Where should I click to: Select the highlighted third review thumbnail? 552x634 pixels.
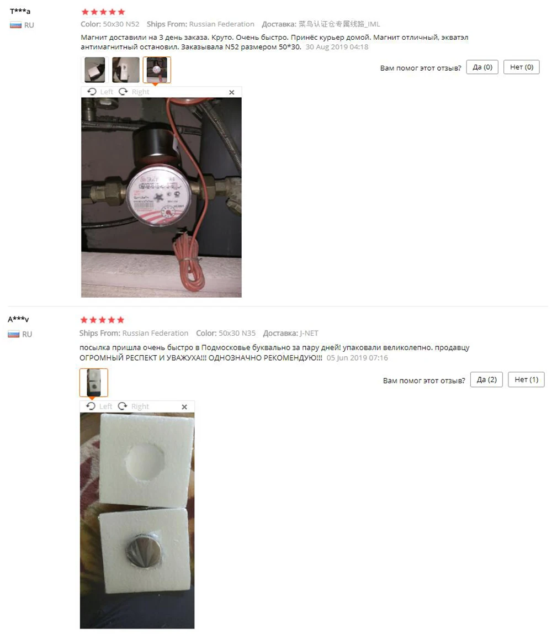coord(157,70)
